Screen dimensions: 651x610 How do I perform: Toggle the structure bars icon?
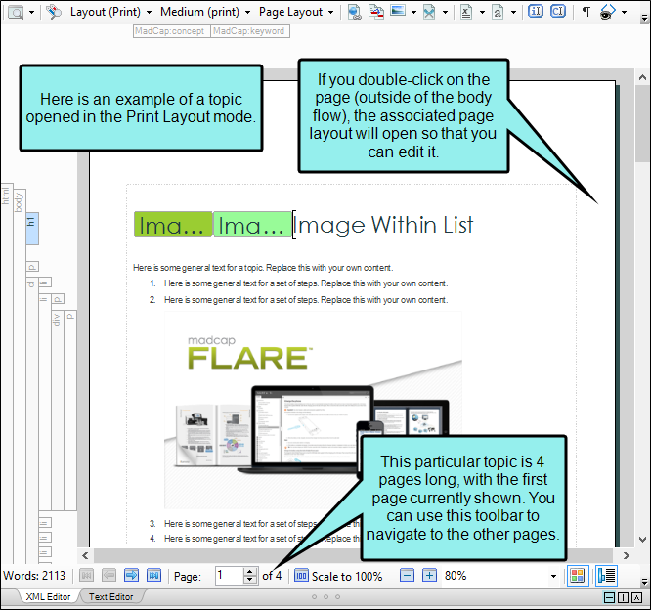607,576
